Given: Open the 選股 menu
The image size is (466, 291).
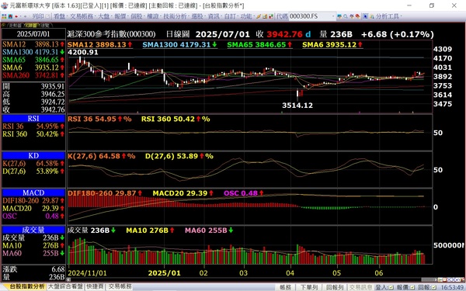Looking at the screenshot, I should coord(196,16).
